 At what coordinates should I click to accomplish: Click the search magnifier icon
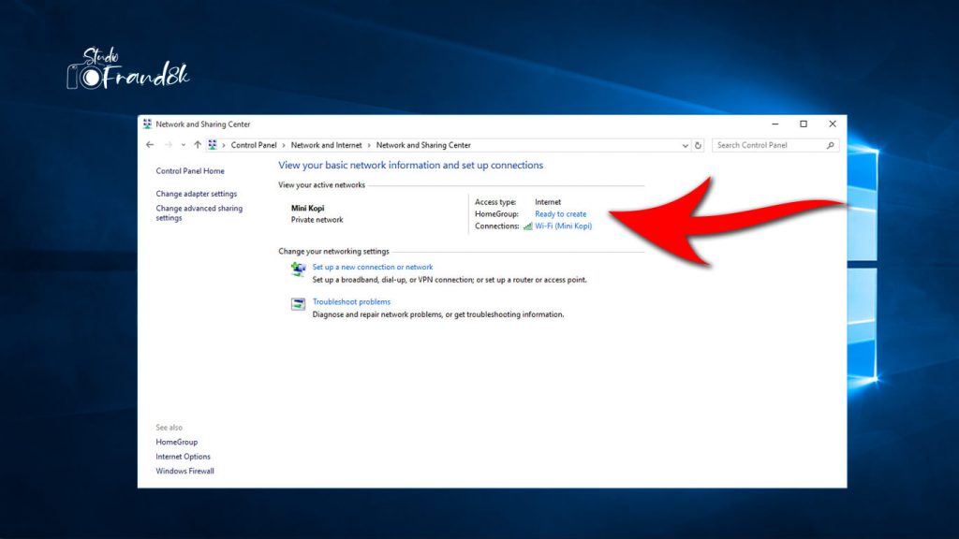[829, 145]
